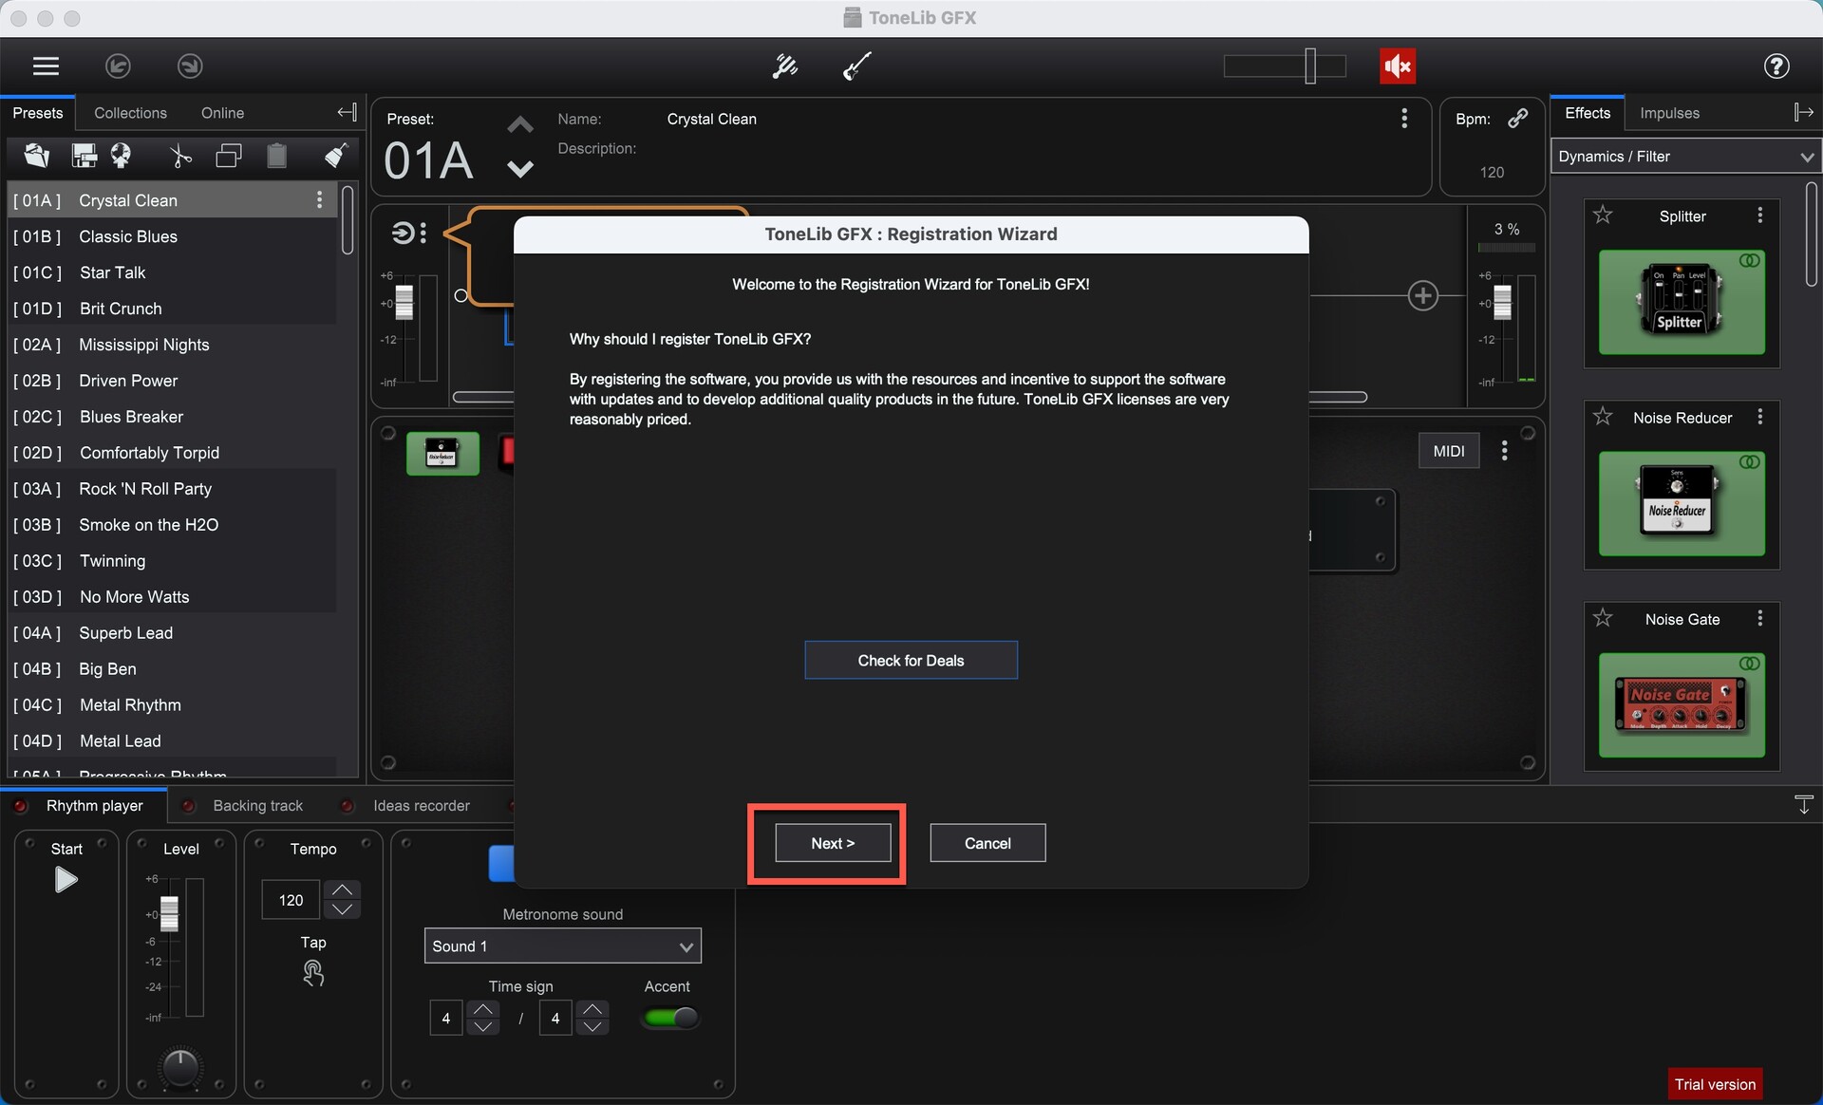
Task: Toggle Backing track red indicator
Action: point(188,806)
